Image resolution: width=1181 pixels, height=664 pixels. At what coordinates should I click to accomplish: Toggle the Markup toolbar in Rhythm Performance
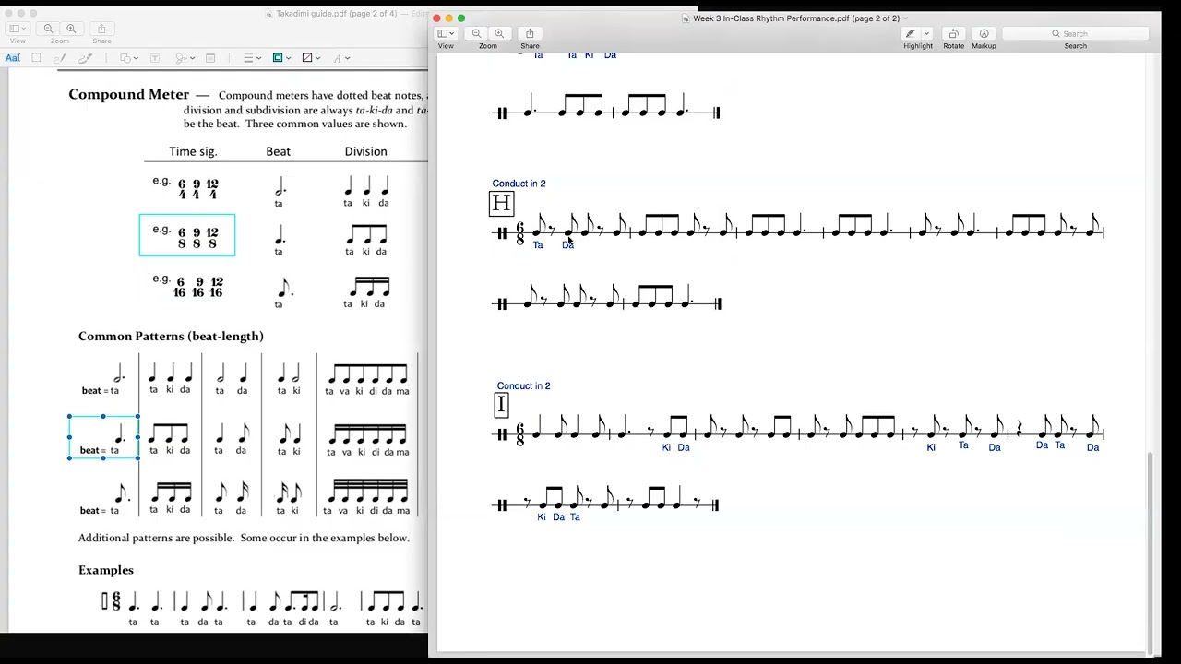point(984,33)
